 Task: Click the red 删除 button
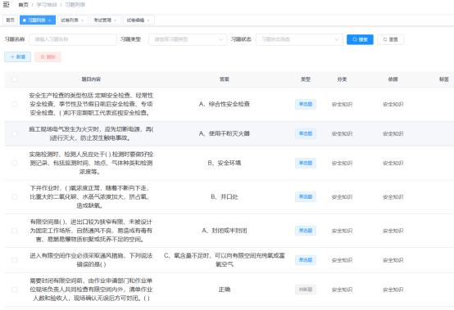48,57
